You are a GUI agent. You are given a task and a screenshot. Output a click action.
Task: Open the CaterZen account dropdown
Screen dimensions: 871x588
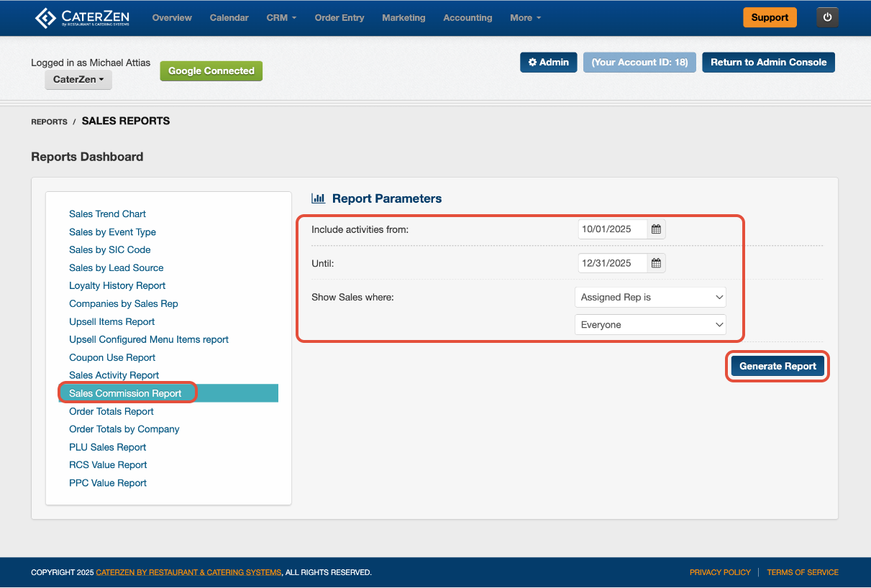pyautogui.click(x=78, y=80)
